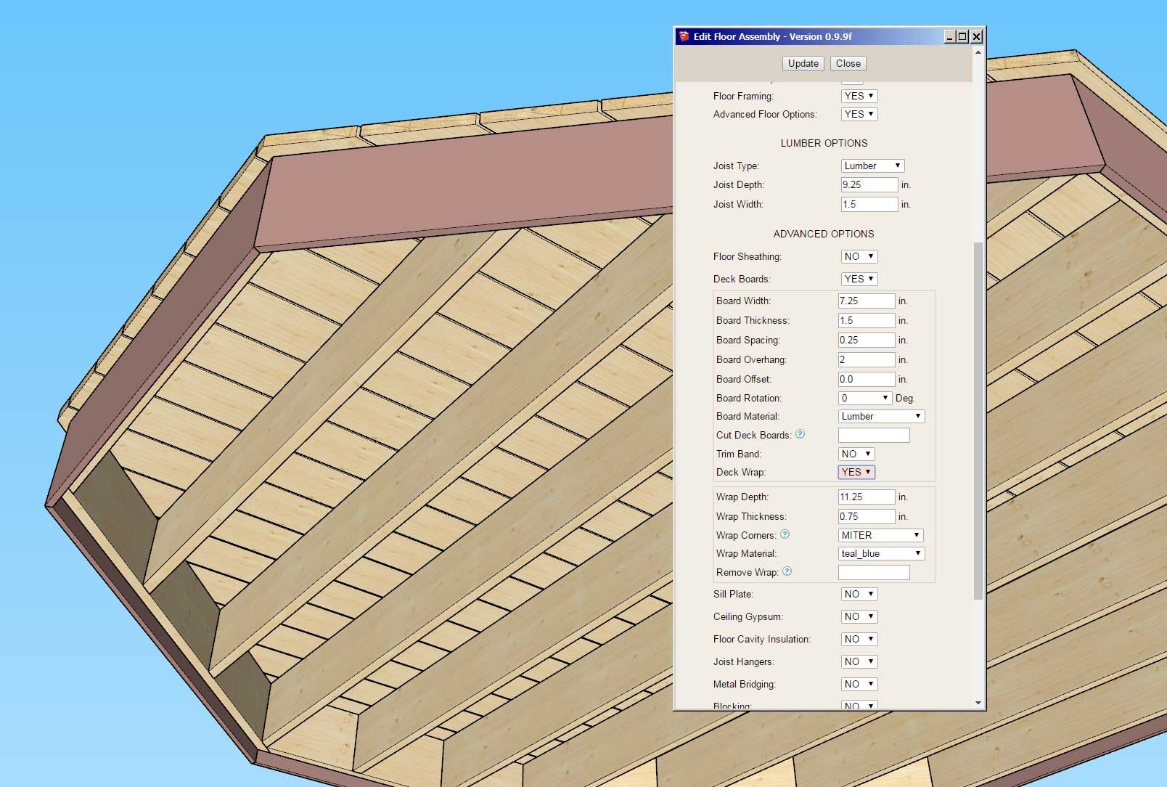Open the Wrap Corners MITER dropdown
This screenshot has height=787, width=1167.
[x=880, y=535]
